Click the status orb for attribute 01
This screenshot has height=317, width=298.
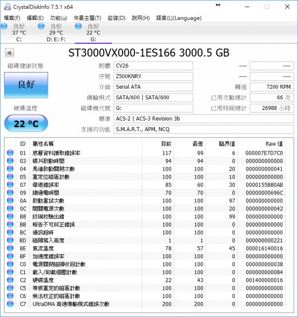point(10,153)
